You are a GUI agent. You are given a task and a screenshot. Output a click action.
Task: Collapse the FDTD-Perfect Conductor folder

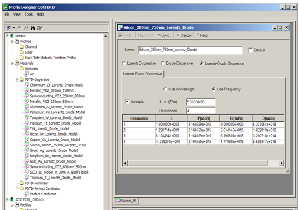click(17, 189)
